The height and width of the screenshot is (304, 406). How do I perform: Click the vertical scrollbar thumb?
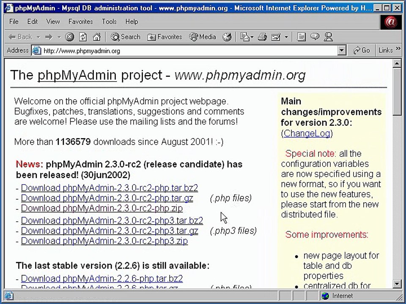coord(397,92)
